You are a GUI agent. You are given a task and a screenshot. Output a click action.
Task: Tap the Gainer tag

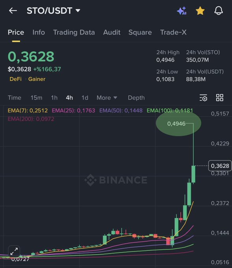pyautogui.click(x=37, y=79)
